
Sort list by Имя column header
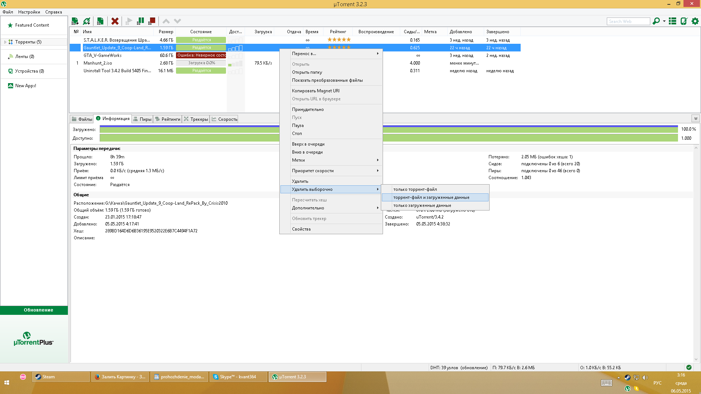(x=117, y=32)
